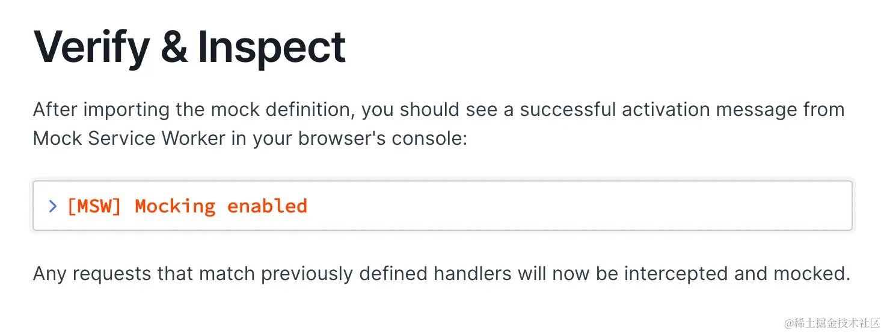Click the word 'Mocking' in the console message
This screenshot has height=333, width=884.
[x=175, y=206]
